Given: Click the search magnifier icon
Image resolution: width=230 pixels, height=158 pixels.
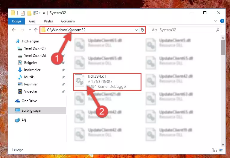Looking at the screenshot, I should [x=217, y=30].
